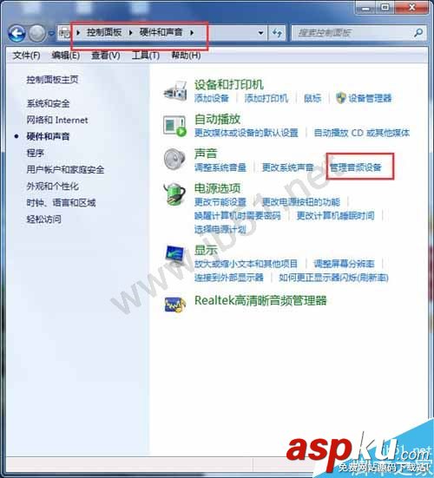
Task: Open the 自动播放 heading
Action: click(x=218, y=119)
